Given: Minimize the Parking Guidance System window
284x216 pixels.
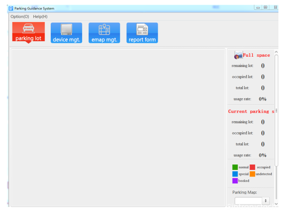Looking at the screenshot, I should [258, 7].
